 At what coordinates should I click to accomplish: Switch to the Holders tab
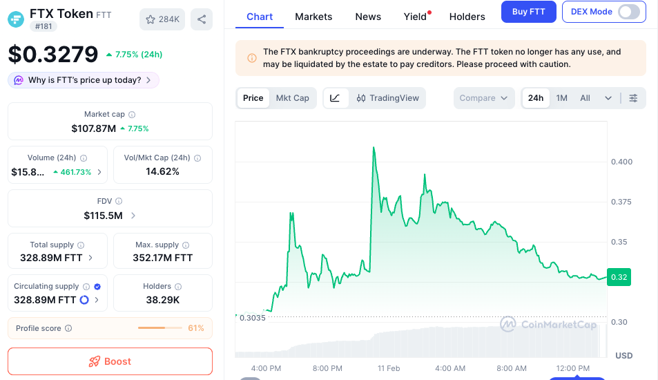[467, 17]
